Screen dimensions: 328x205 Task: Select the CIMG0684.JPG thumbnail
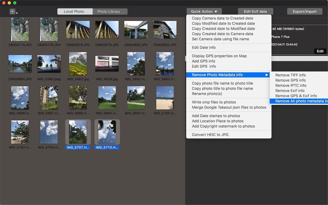tap(20, 64)
